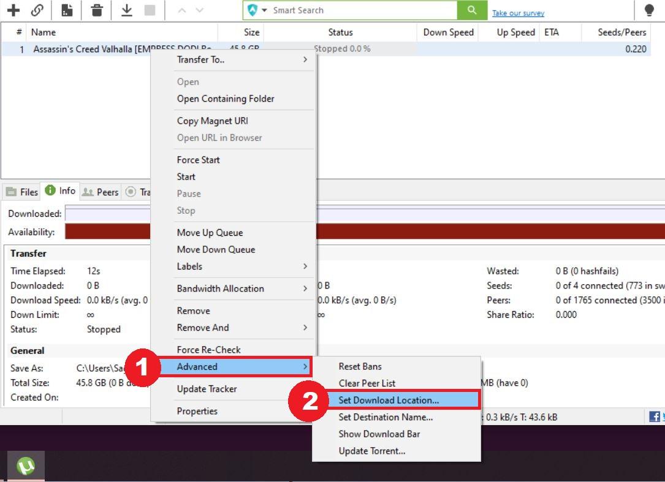Image resolution: width=665 pixels, height=482 pixels.
Task: Sort by the Down Speed column header
Action: (x=448, y=32)
